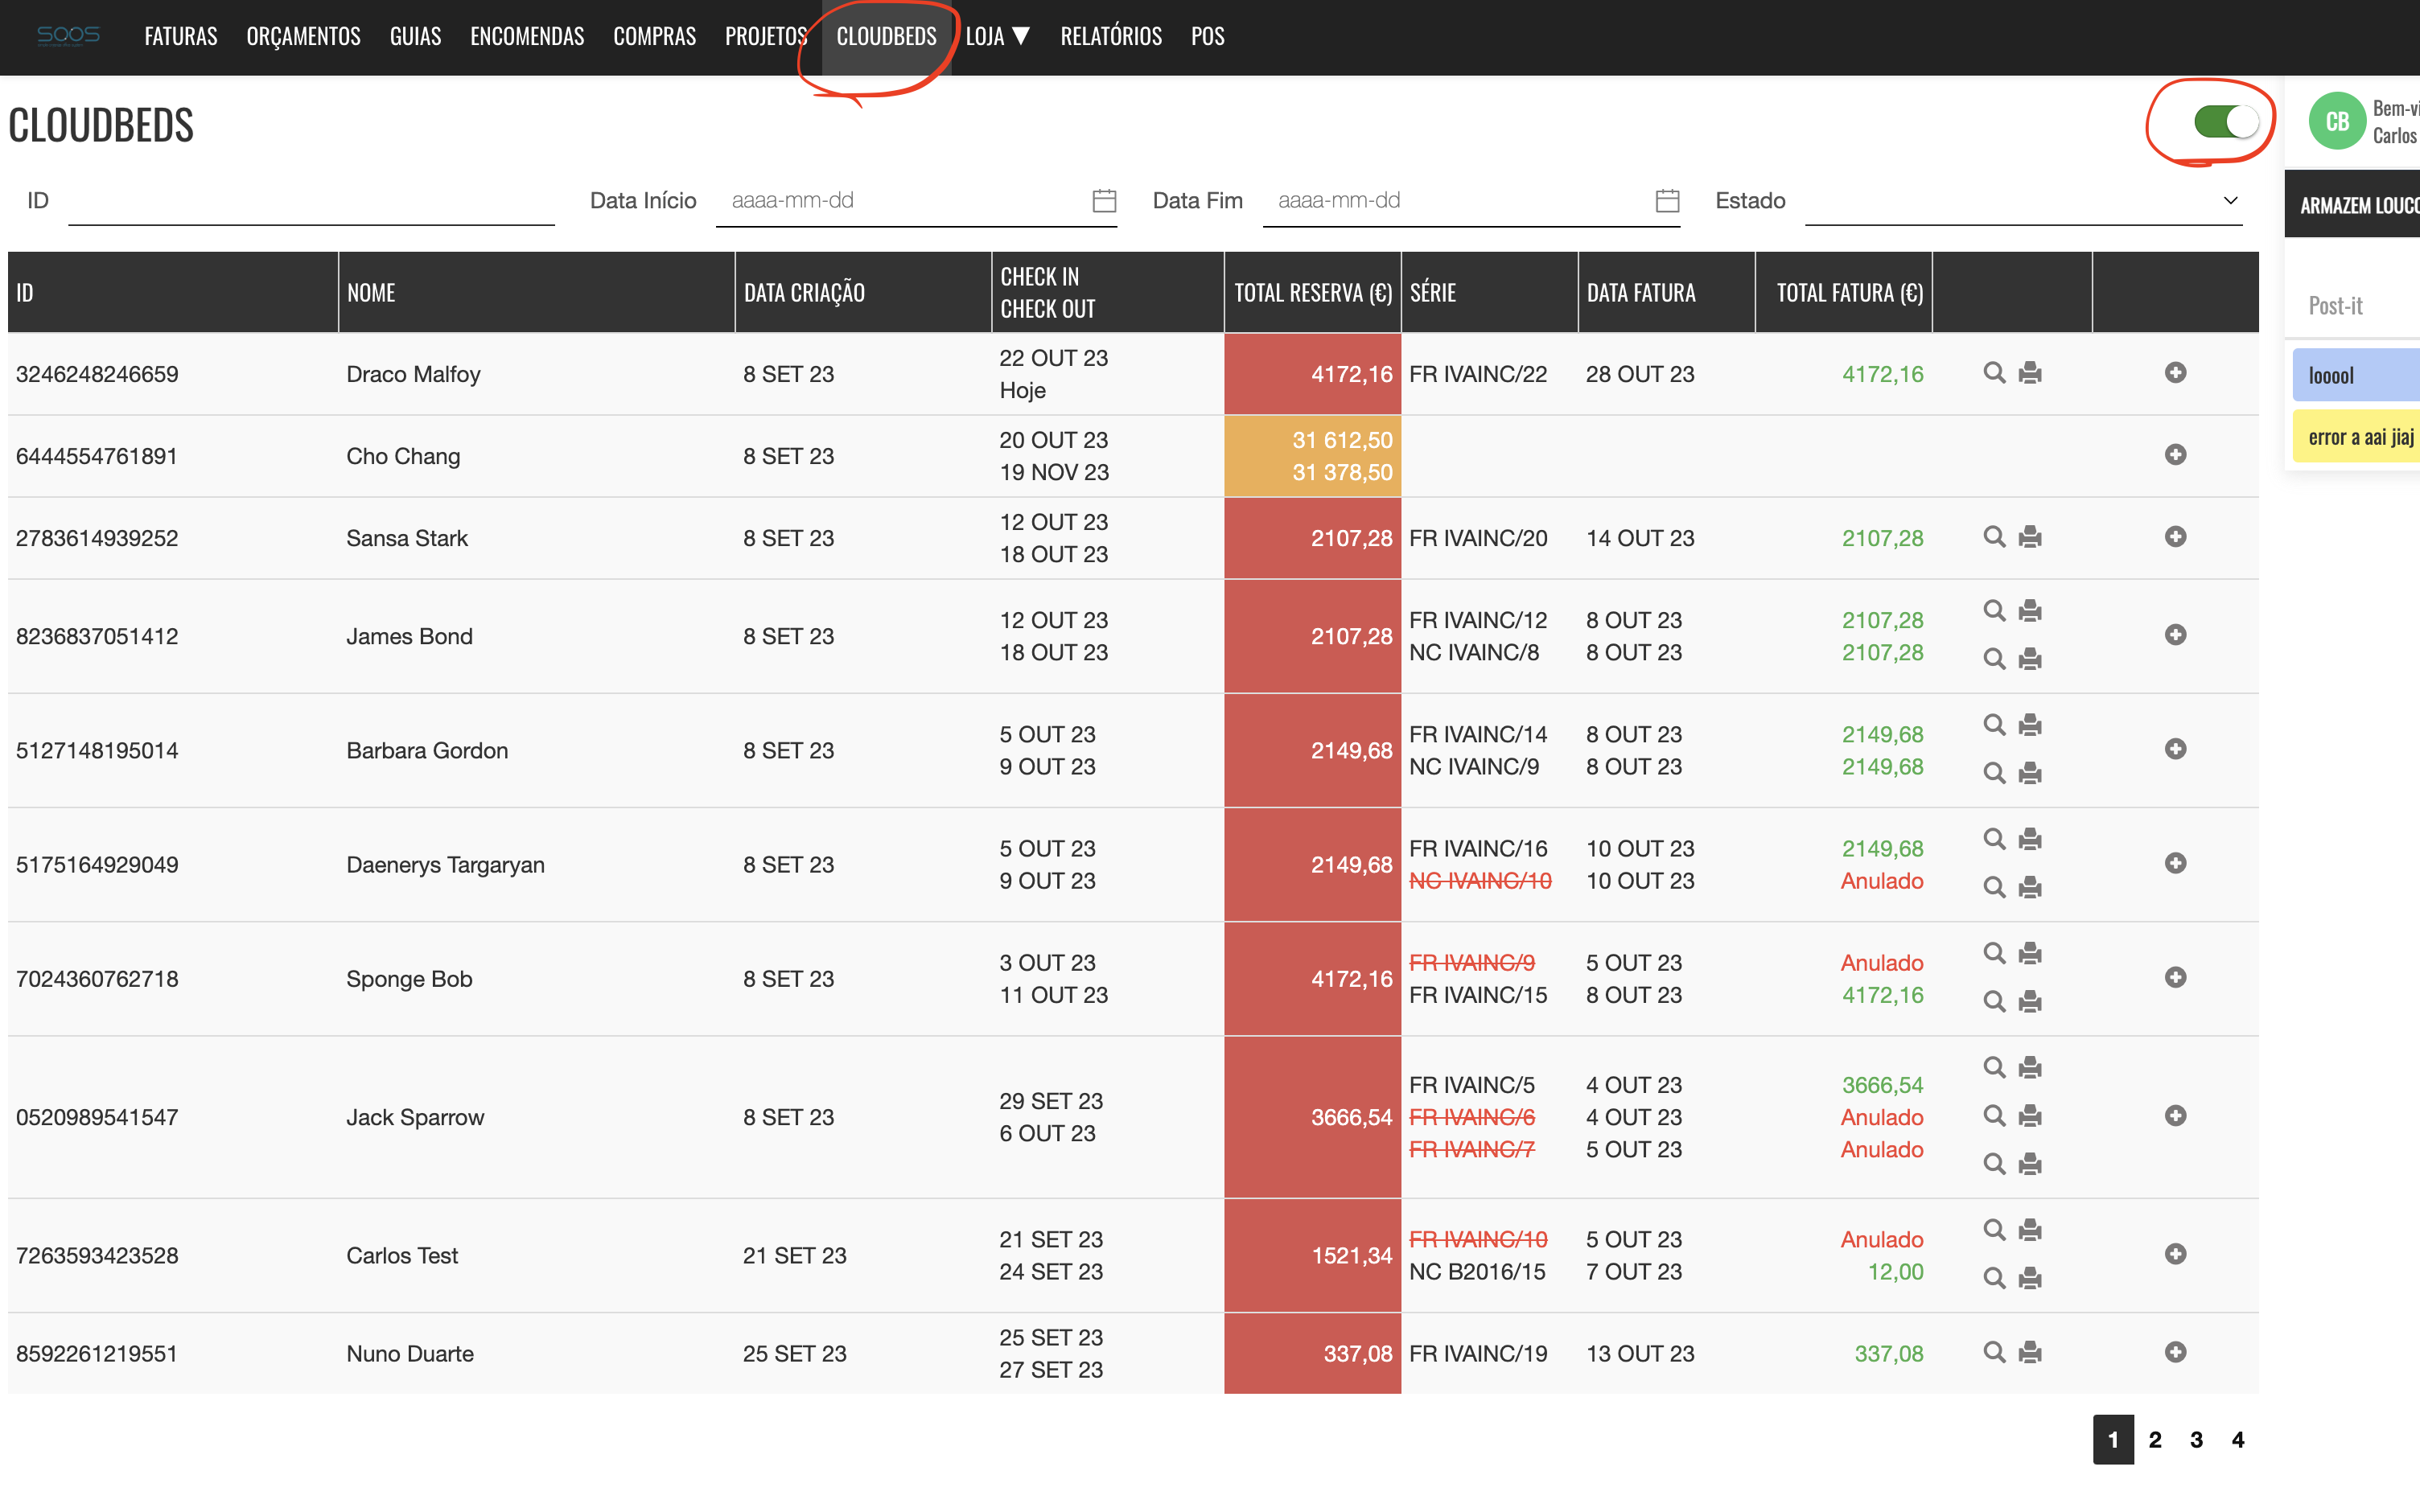Click plus icon in Jack Sparrow row

[x=2175, y=1116]
